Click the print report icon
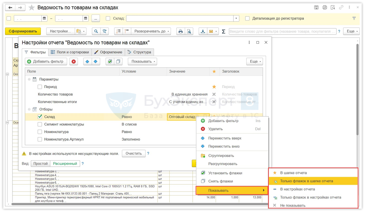 180,31
